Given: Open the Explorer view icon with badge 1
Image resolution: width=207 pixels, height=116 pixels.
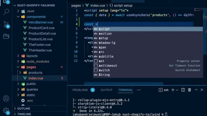Looking at the screenshot, I should click(x=6, y=2).
